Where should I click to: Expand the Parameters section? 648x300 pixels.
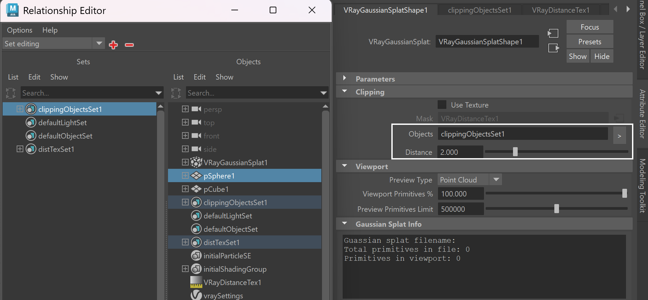345,78
